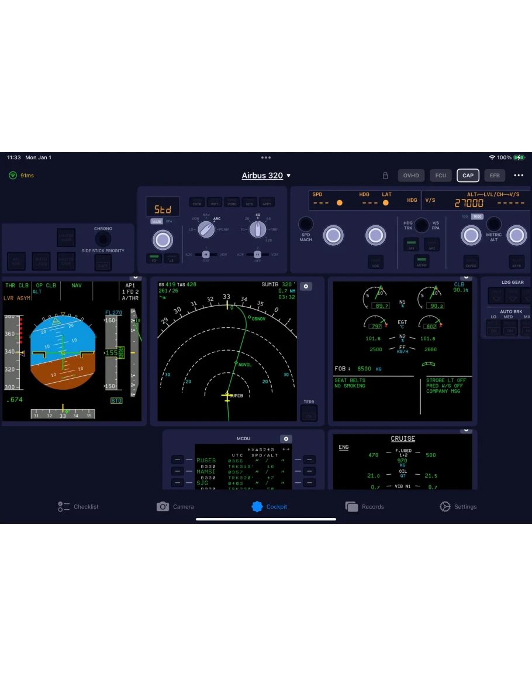
Task: Click the vertical speed selector knob
Action: [516, 235]
